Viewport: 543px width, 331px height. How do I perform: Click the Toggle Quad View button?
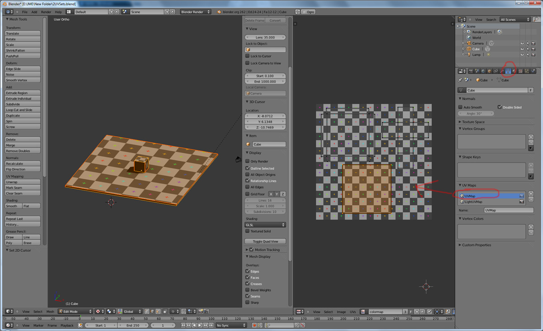[265, 241]
